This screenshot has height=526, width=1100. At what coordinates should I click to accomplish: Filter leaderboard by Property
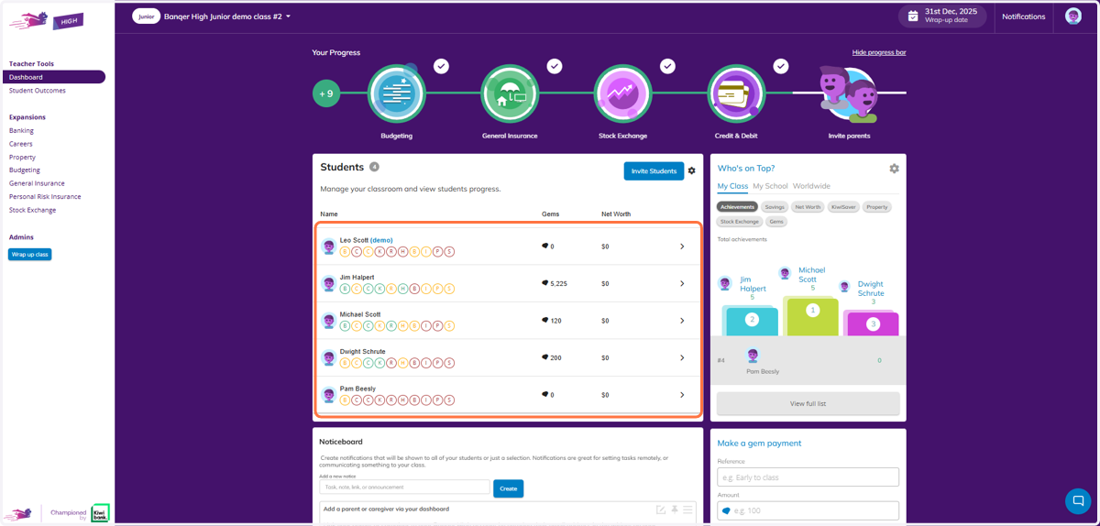click(x=877, y=207)
